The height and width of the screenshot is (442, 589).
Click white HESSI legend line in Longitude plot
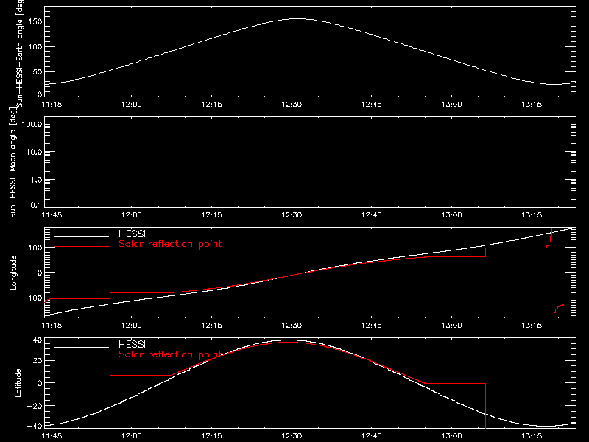click(x=82, y=236)
